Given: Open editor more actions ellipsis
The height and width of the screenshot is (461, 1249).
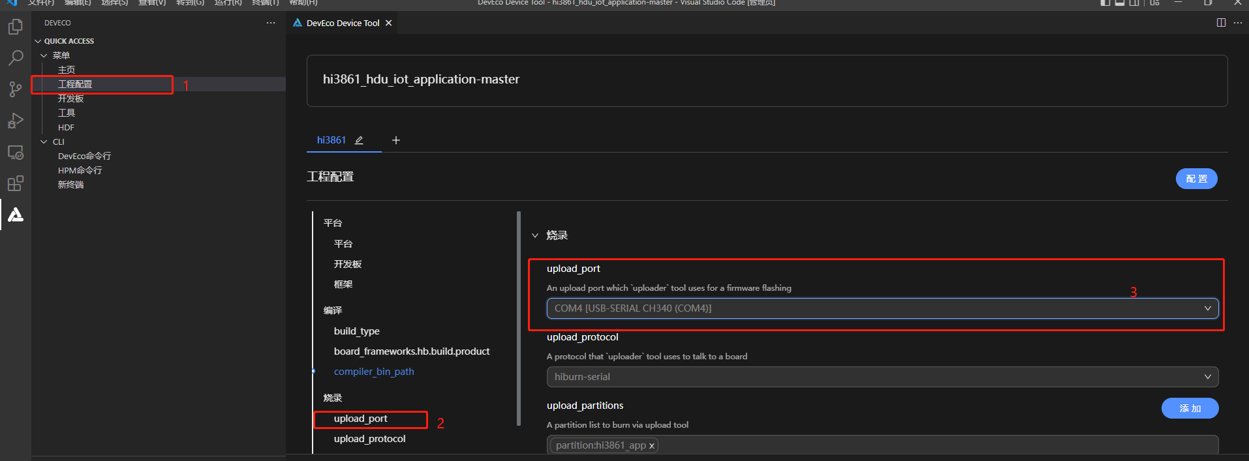Looking at the screenshot, I should click(x=1238, y=23).
